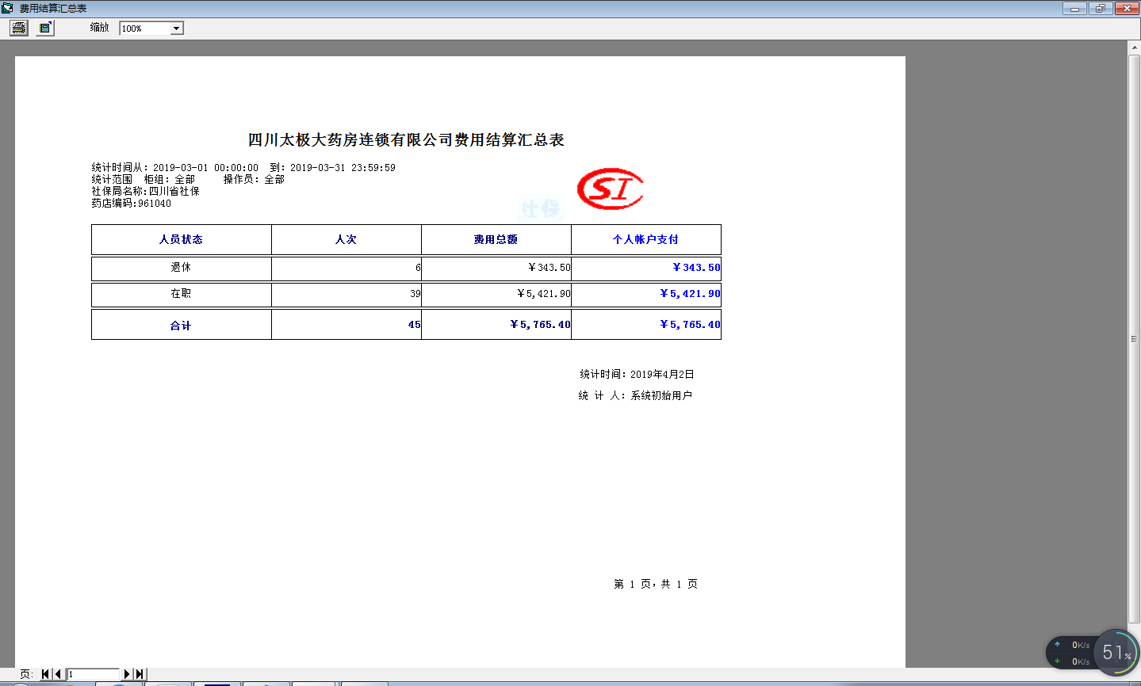This screenshot has height=686, width=1141.
Task: Click the 第 1 页, 共 1 页 footer
Action: tap(656, 585)
